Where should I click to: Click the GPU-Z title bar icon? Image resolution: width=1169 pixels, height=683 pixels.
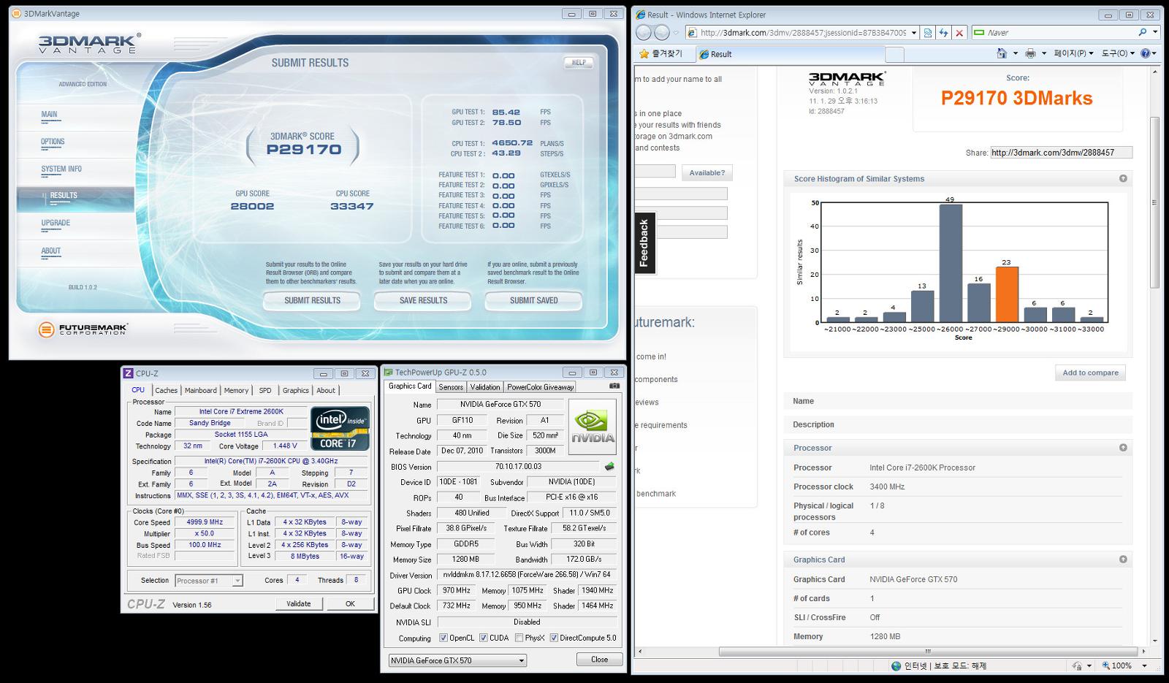(x=389, y=373)
